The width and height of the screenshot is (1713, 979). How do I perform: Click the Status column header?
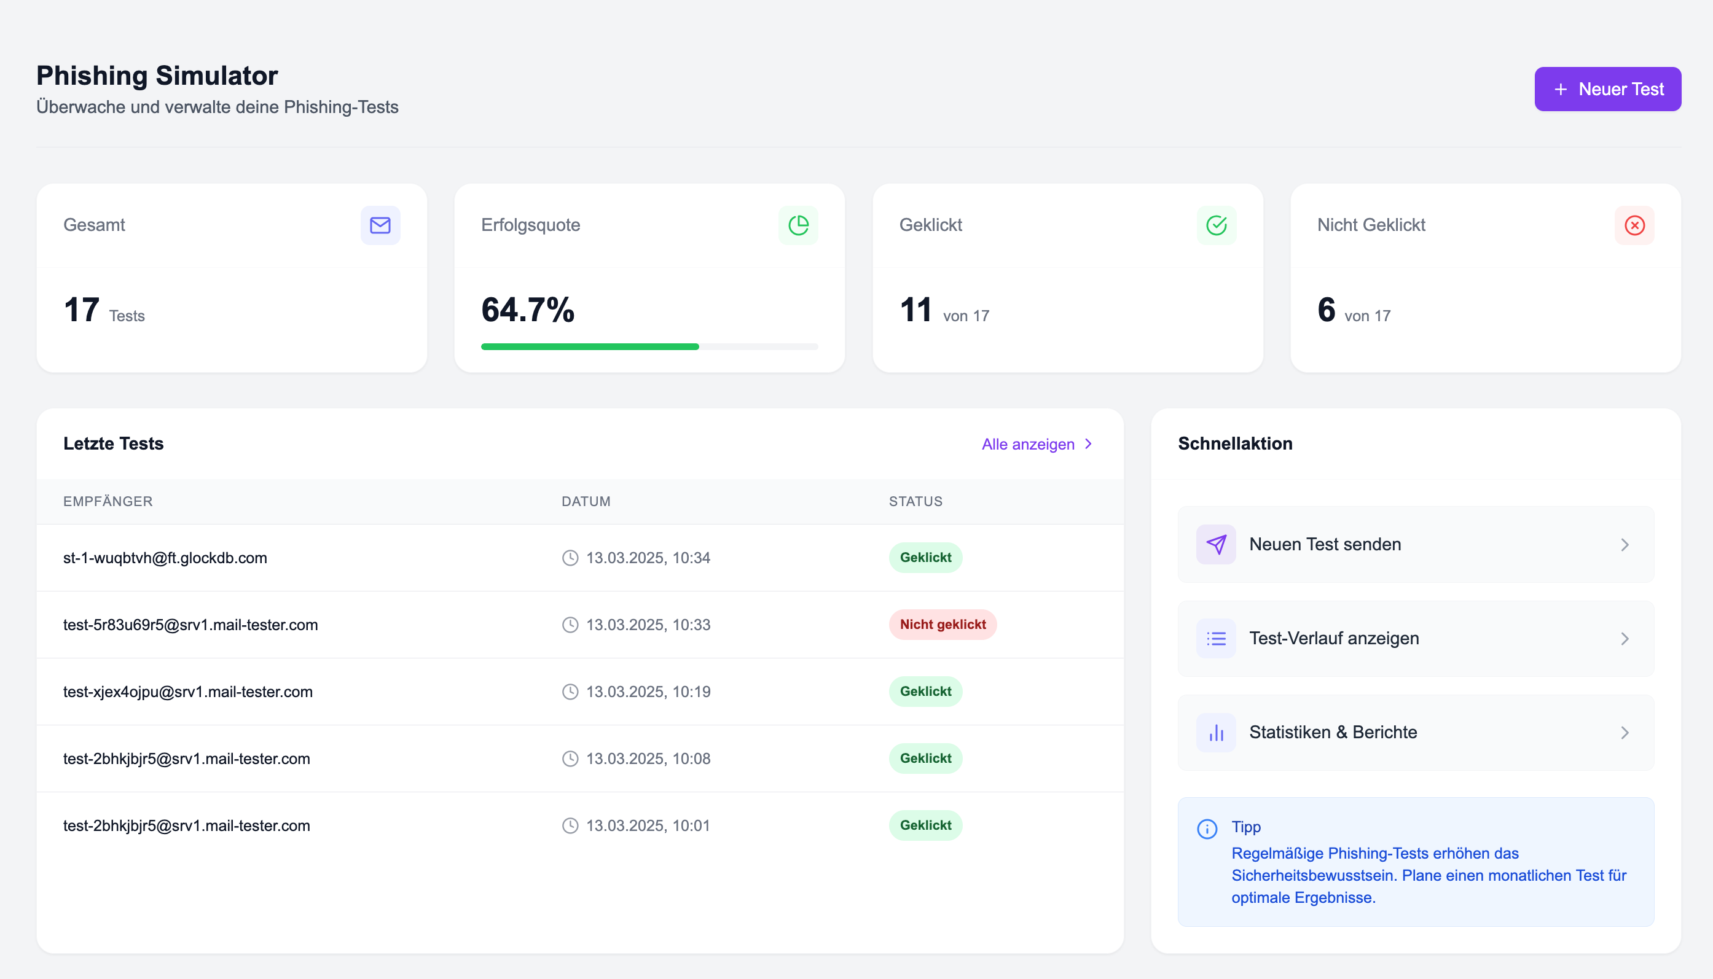pos(915,501)
